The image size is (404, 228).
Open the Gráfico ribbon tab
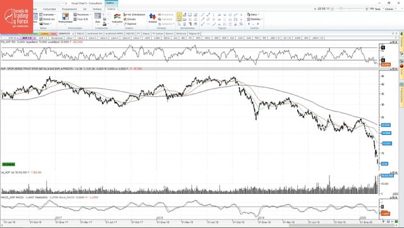click(x=111, y=9)
